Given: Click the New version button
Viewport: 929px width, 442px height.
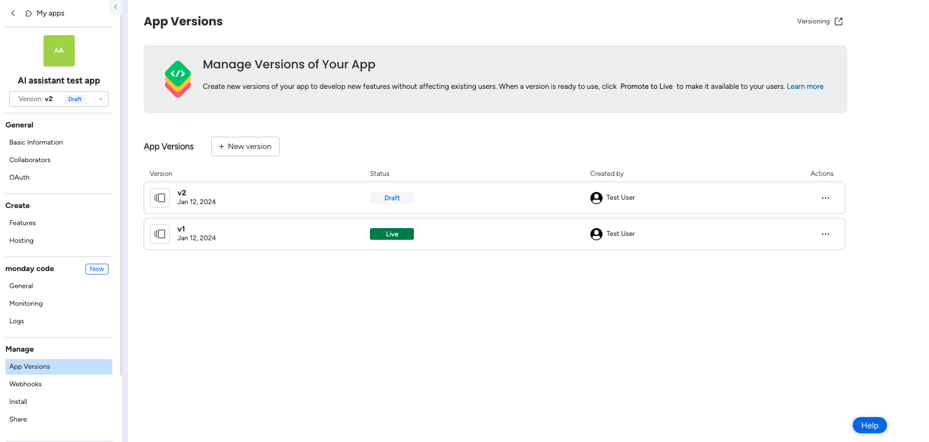Looking at the screenshot, I should [x=245, y=146].
